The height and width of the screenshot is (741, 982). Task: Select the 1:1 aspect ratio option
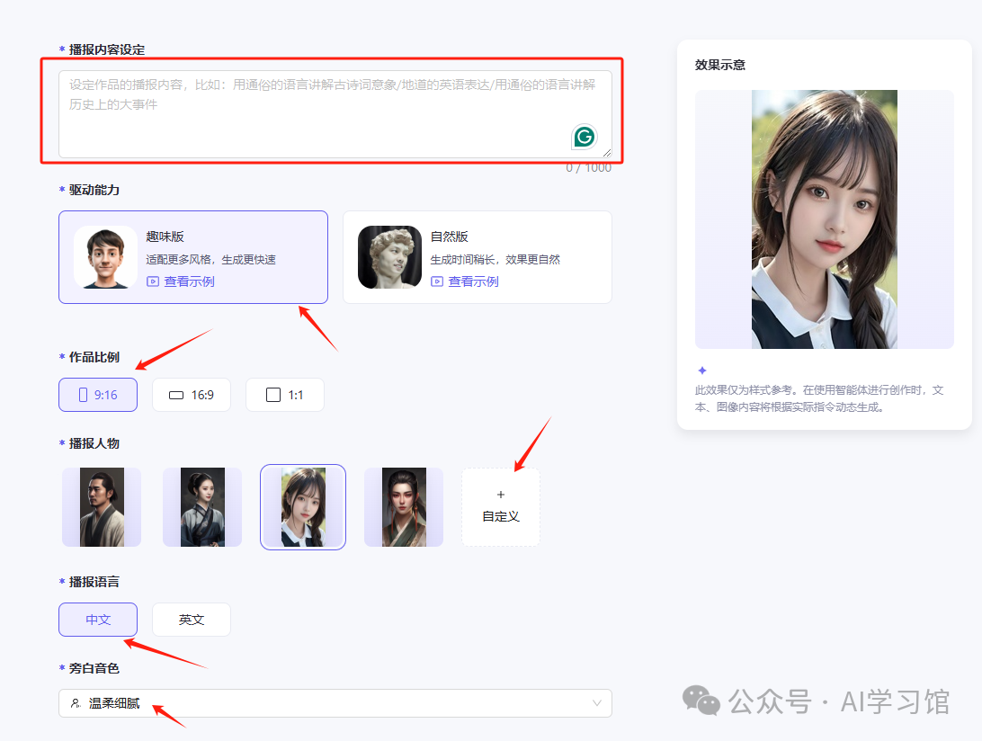click(x=285, y=394)
